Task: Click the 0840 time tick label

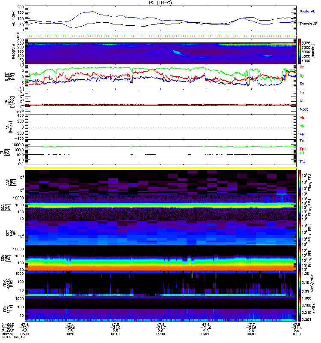Action: tap(115, 334)
